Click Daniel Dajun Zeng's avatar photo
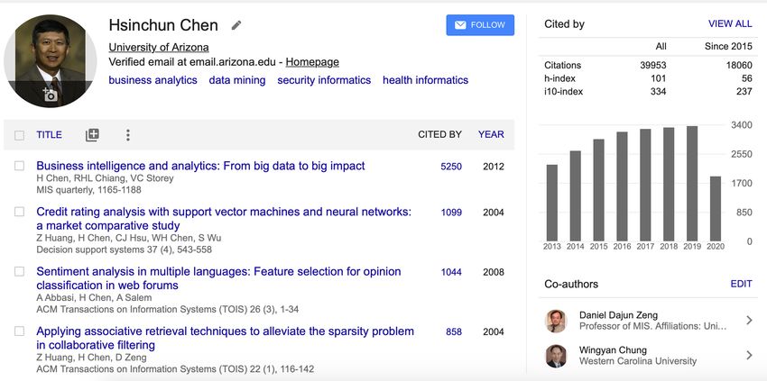Viewport: 767px width, 381px height. (x=556, y=321)
